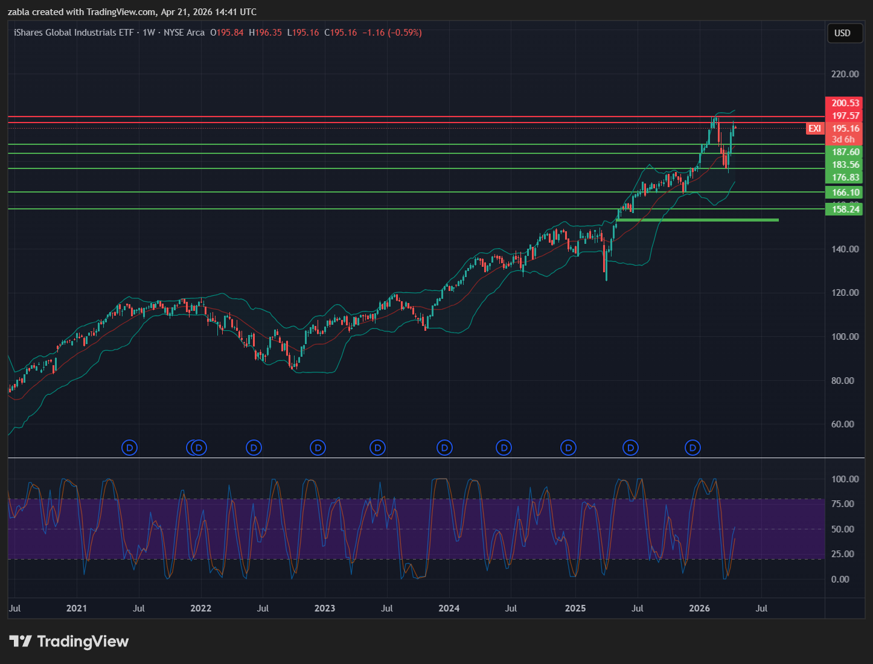873x664 pixels.
Task: Click the 75.00 level on the oscillator scale
Action: [x=845, y=504]
